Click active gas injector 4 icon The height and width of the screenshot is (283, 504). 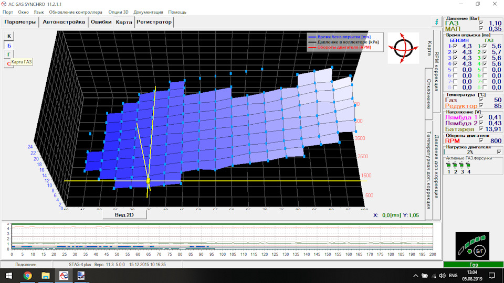pos(468,166)
